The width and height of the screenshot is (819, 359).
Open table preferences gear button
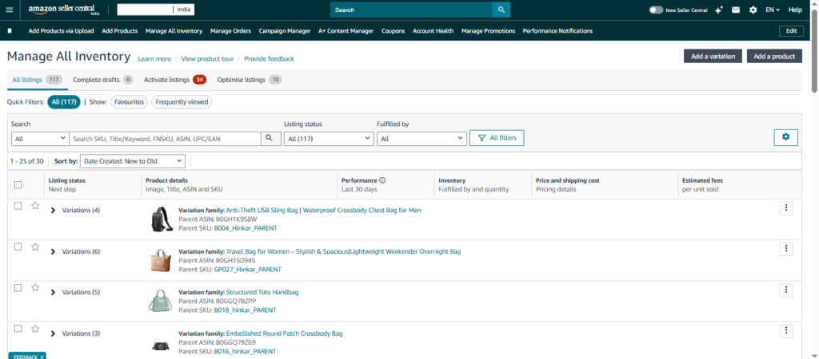(x=785, y=137)
